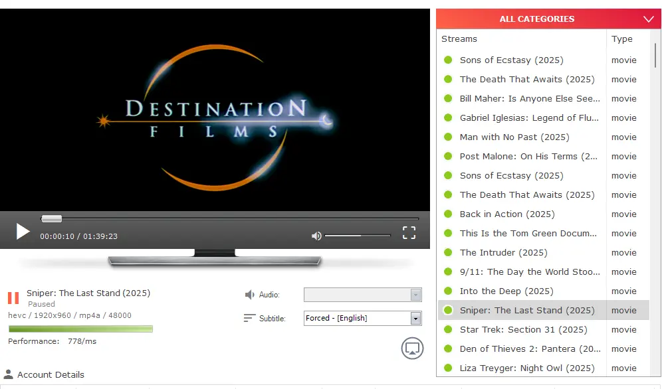The image size is (662, 389).
Task: Play the paused video
Action: 23,232
